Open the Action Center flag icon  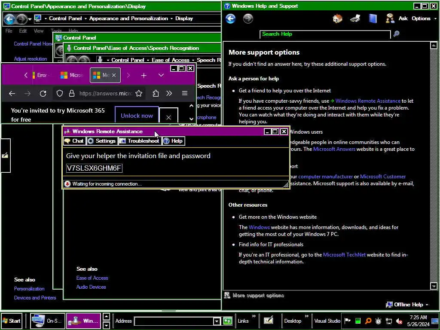347,321
